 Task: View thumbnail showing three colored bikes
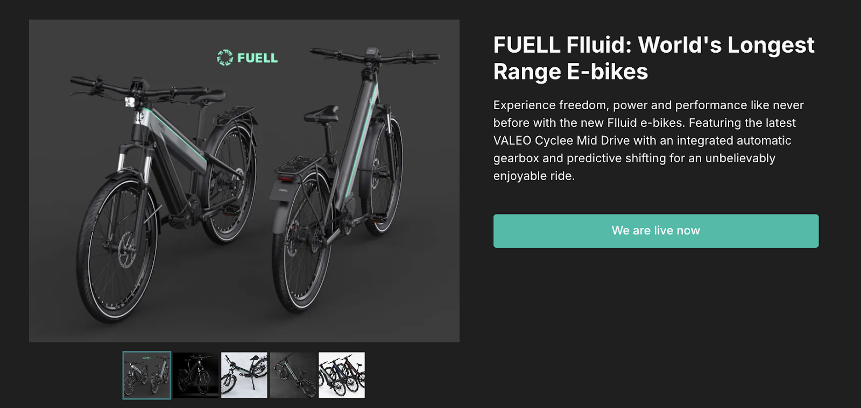(342, 375)
